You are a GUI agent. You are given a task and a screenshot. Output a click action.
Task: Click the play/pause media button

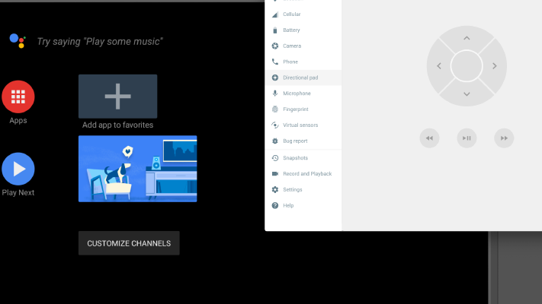click(467, 138)
